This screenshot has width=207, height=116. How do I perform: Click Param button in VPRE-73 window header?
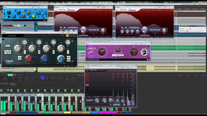coord(136,44)
